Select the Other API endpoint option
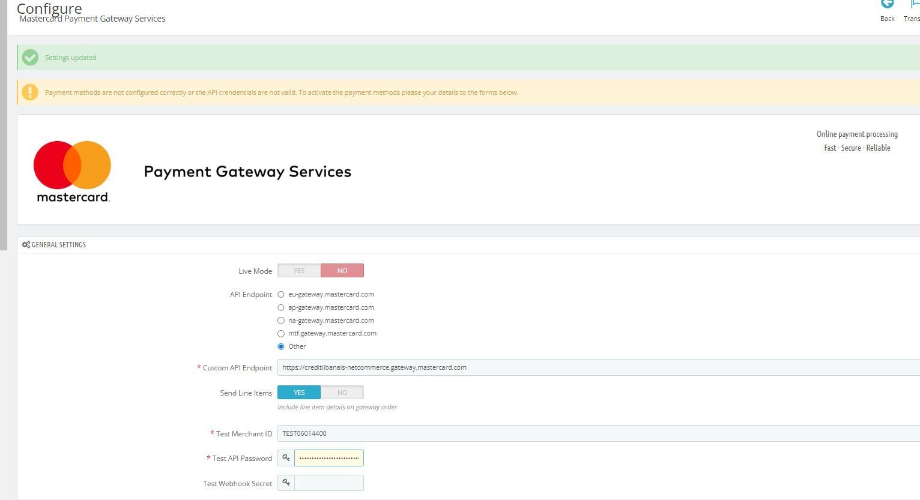The image size is (920, 500). (281, 346)
